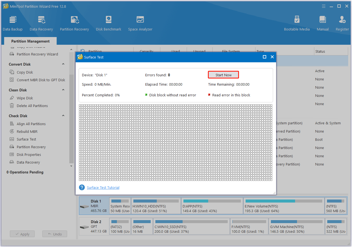Screen dimensions: 352x247
Task: Click the refresh icon beside Partition header
Action: (82, 51)
